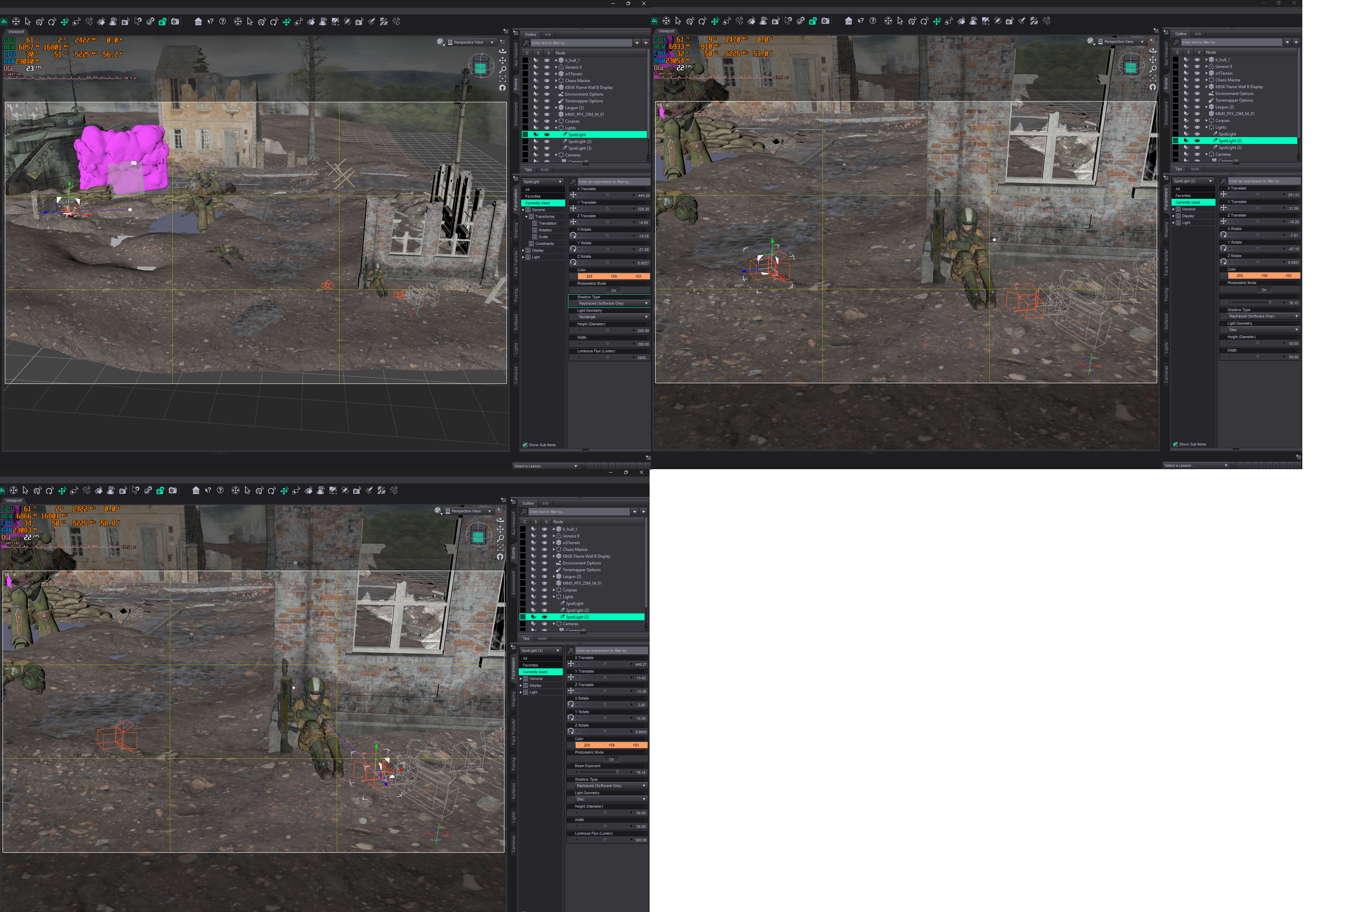The width and height of the screenshot is (1352, 912).
Task: Open the SpotLight (3) node selector dropdown
Action: click(x=540, y=651)
